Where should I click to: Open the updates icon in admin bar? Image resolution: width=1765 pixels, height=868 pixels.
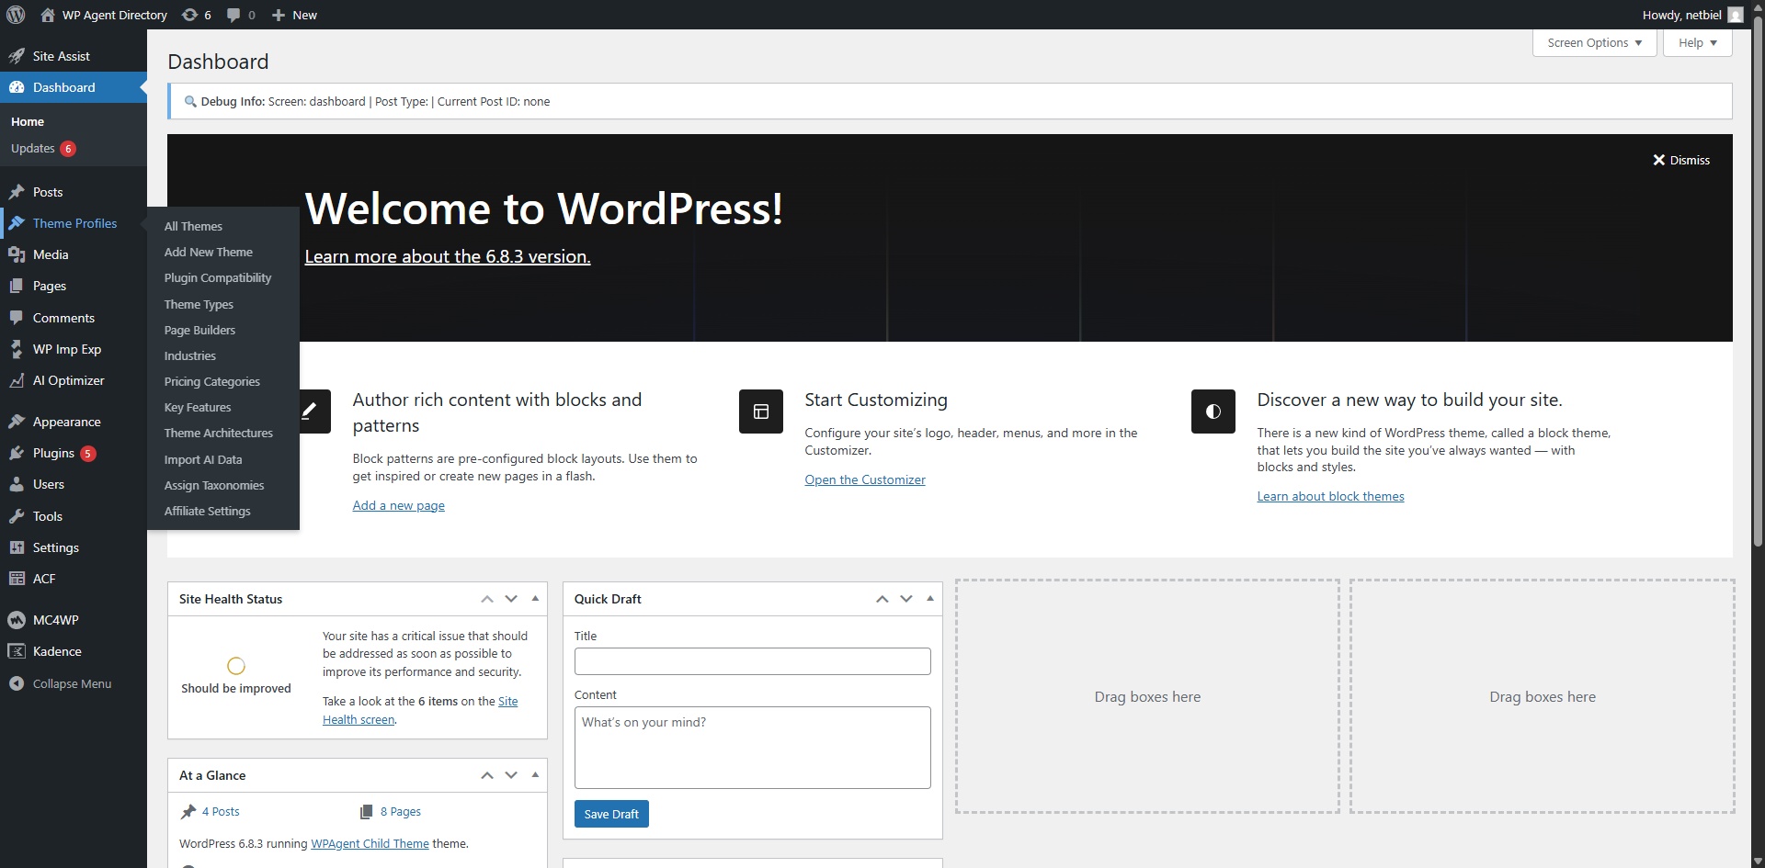pos(190,15)
